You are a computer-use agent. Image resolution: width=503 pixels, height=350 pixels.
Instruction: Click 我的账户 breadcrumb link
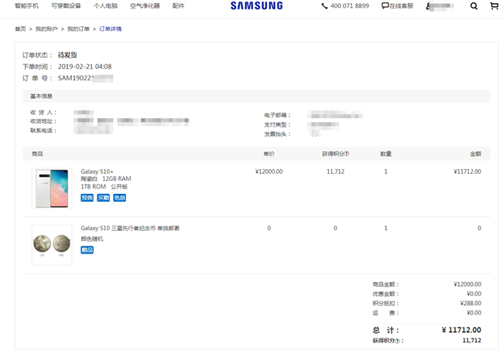click(46, 29)
